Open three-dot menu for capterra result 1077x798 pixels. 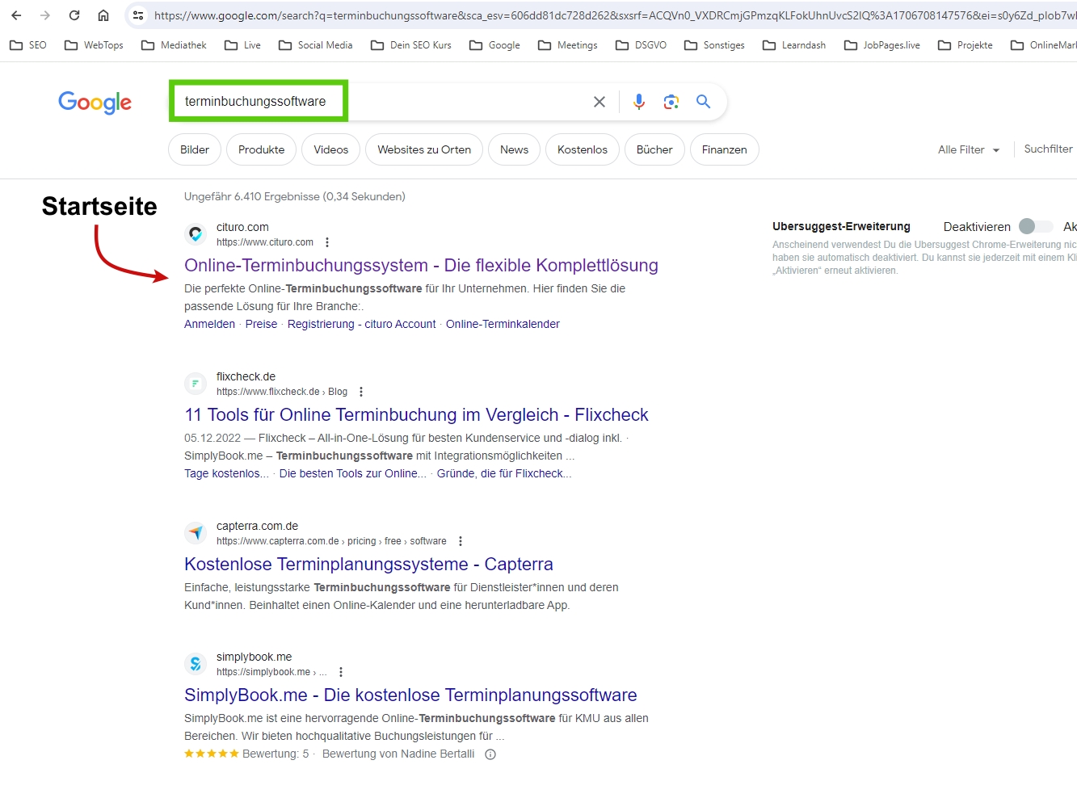tap(461, 541)
